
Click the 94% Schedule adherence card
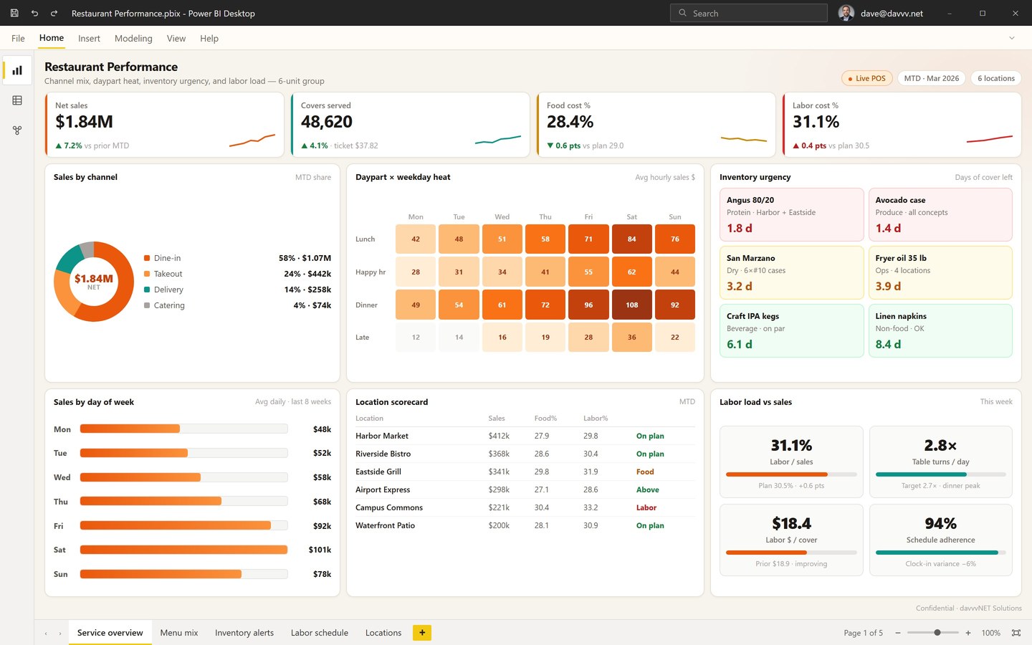(x=940, y=540)
